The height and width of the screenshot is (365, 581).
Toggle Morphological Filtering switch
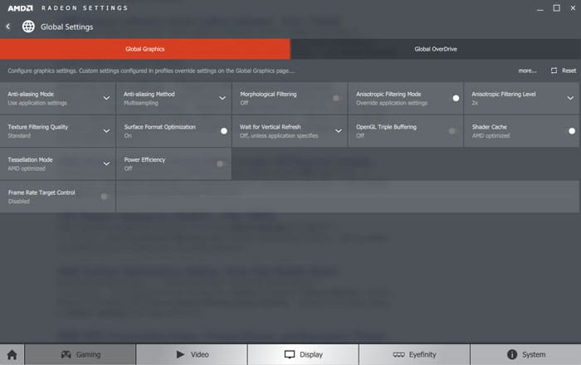coord(335,98)
